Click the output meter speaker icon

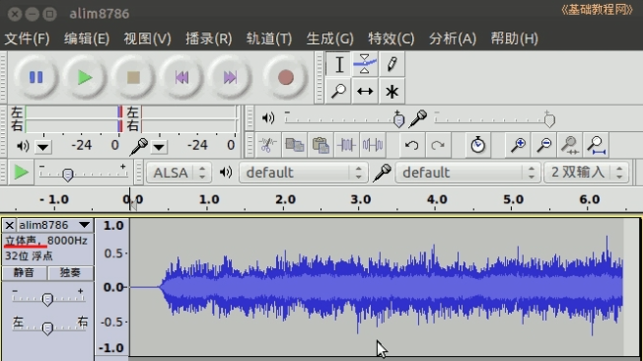[23, 146]
